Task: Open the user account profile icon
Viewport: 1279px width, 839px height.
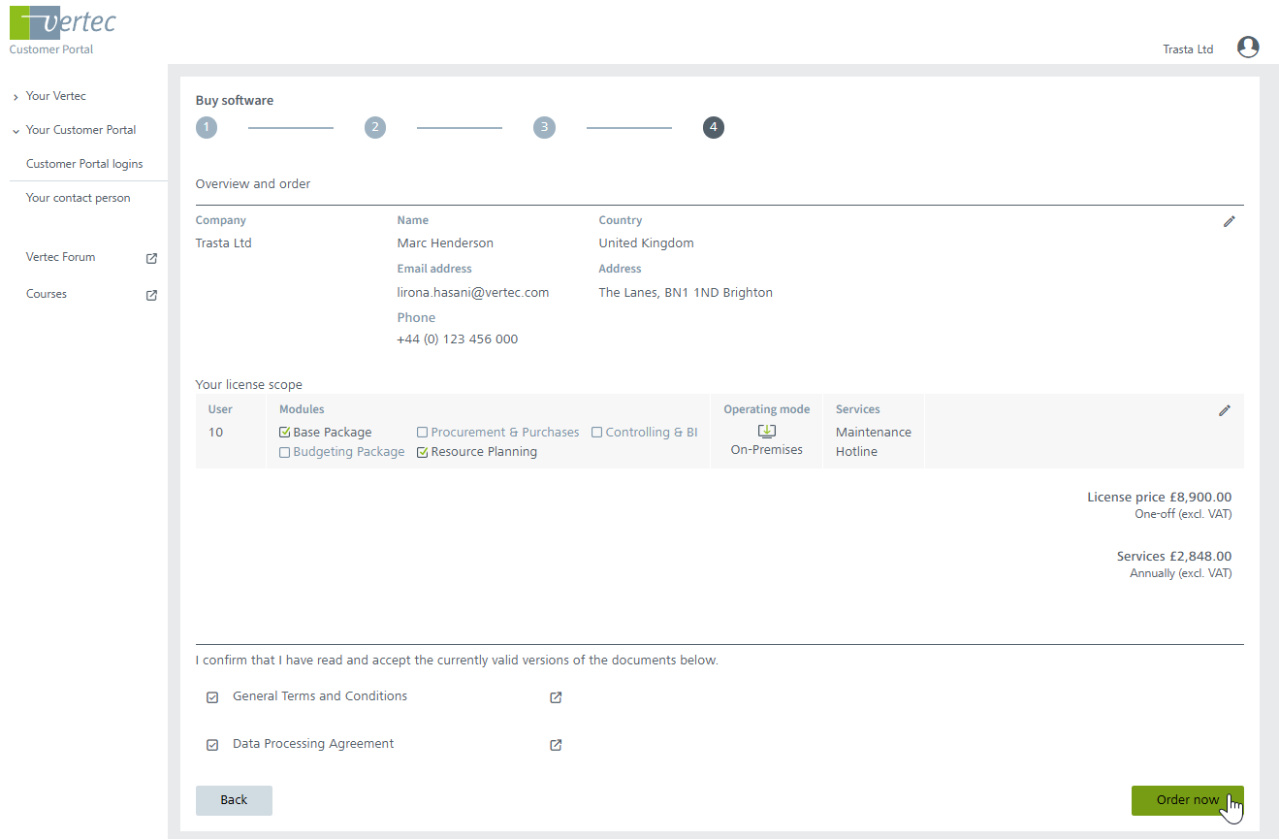Action: [x=1248, y=48]
